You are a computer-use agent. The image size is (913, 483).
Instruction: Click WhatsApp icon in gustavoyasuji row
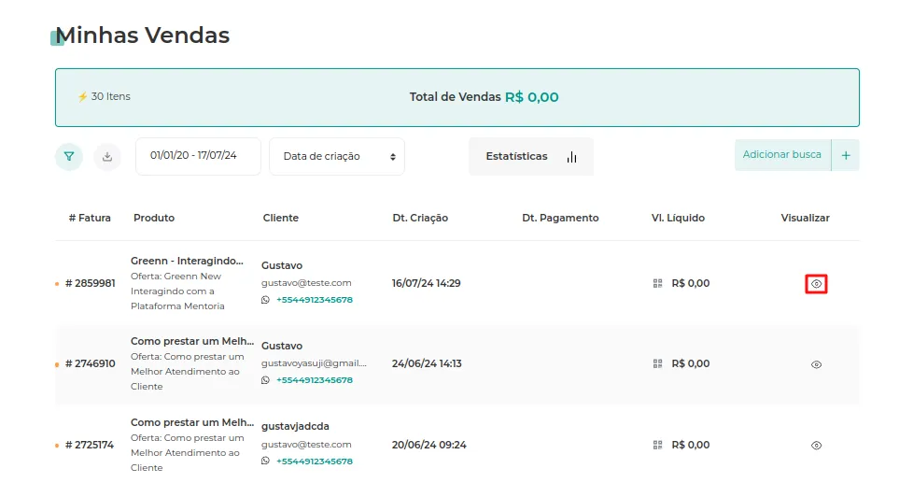(x=265, y=380)
